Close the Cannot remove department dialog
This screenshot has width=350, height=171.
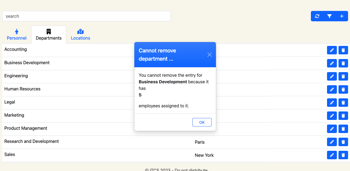210,55
